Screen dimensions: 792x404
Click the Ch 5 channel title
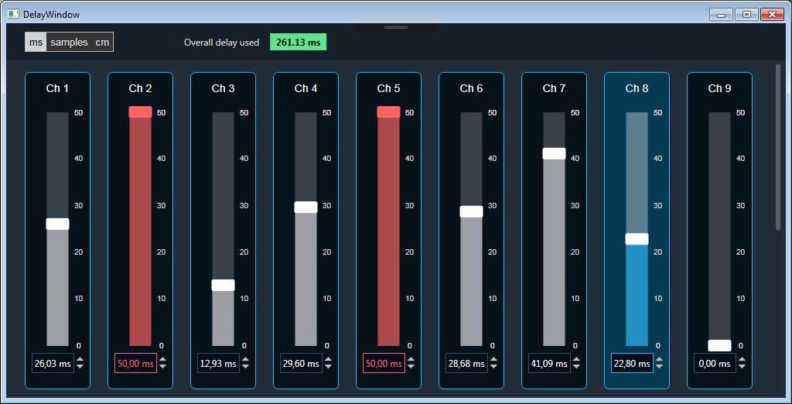coord(388,88)
